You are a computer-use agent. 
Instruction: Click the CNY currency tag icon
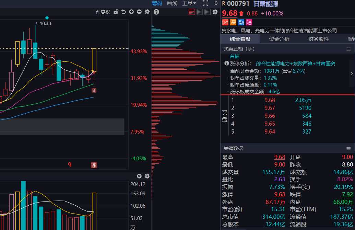[x=225, y=22]
